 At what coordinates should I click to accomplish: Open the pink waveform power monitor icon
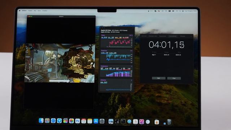pyautogui.click(x=141, y=122)
